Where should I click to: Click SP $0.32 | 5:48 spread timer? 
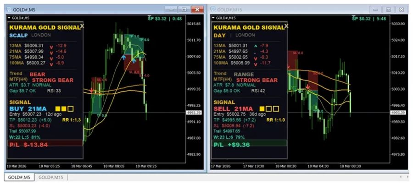(369, 19)
